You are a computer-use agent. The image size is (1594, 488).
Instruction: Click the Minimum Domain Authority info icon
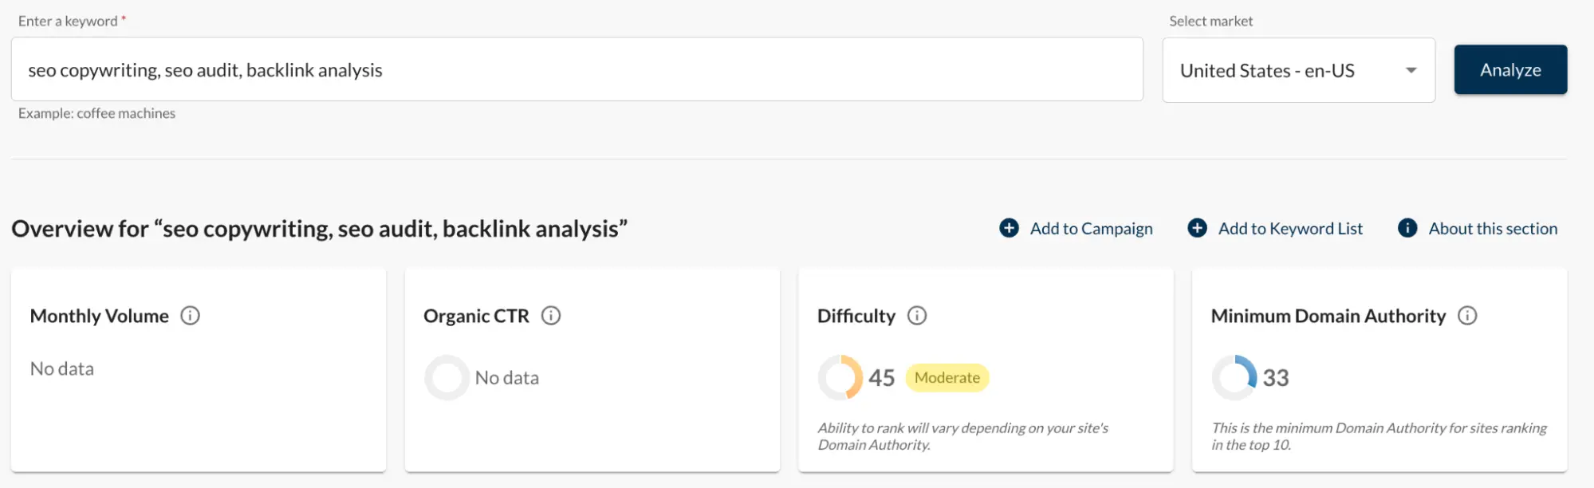coord(1467,316)
